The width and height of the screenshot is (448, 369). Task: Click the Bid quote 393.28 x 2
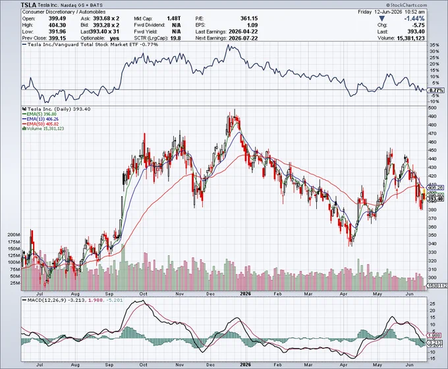pos(106,25)
